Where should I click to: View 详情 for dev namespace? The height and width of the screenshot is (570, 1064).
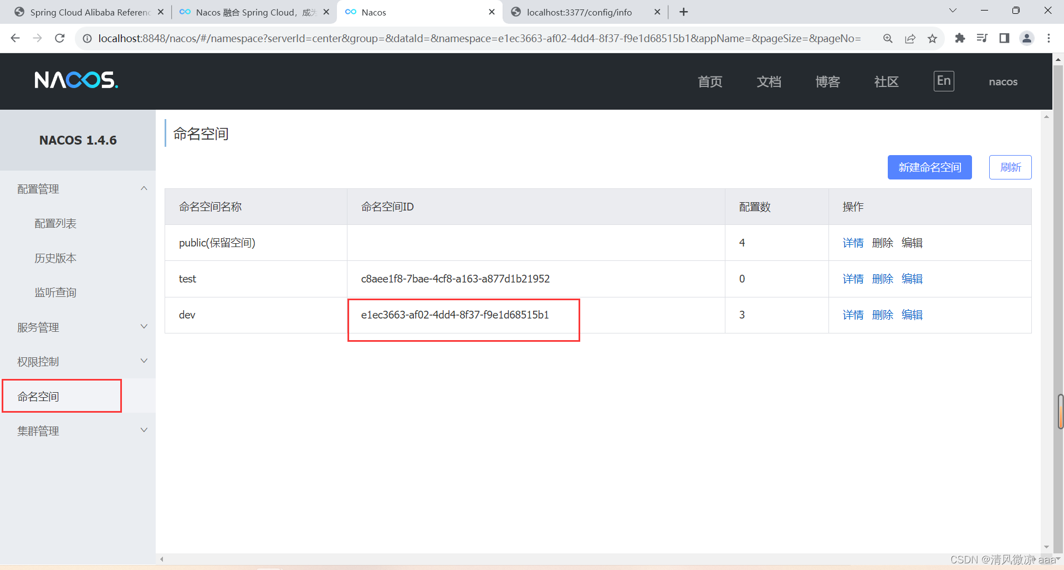pos(853,315)
